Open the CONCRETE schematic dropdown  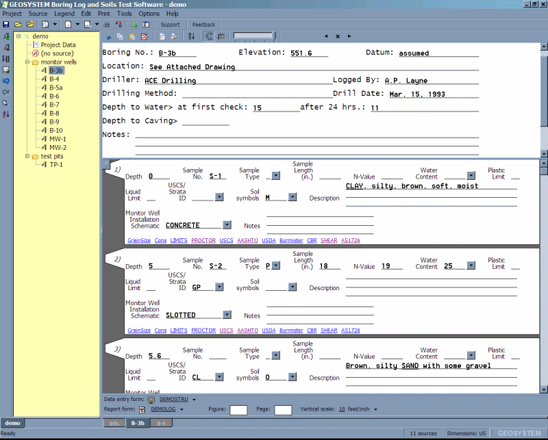[227, 225]
